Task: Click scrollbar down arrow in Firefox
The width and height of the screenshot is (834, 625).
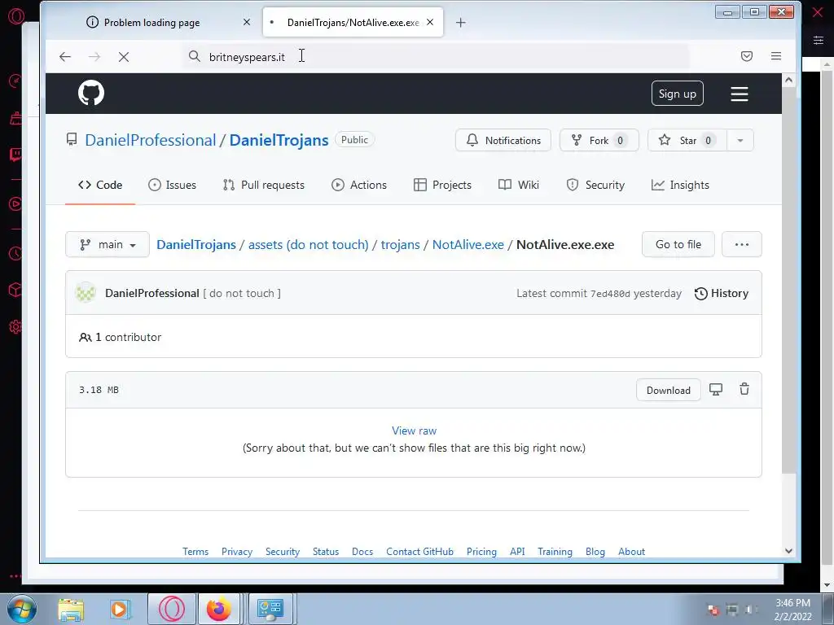Action: pos(788,551)
